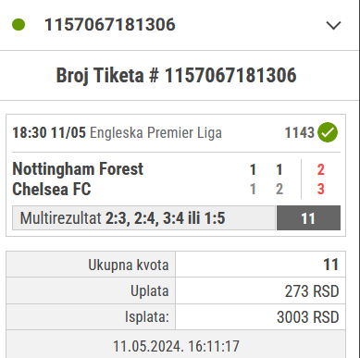Click the Ukupna kvota row label
The height and width of the screenshot is (358, 360).
coord(129,265)
